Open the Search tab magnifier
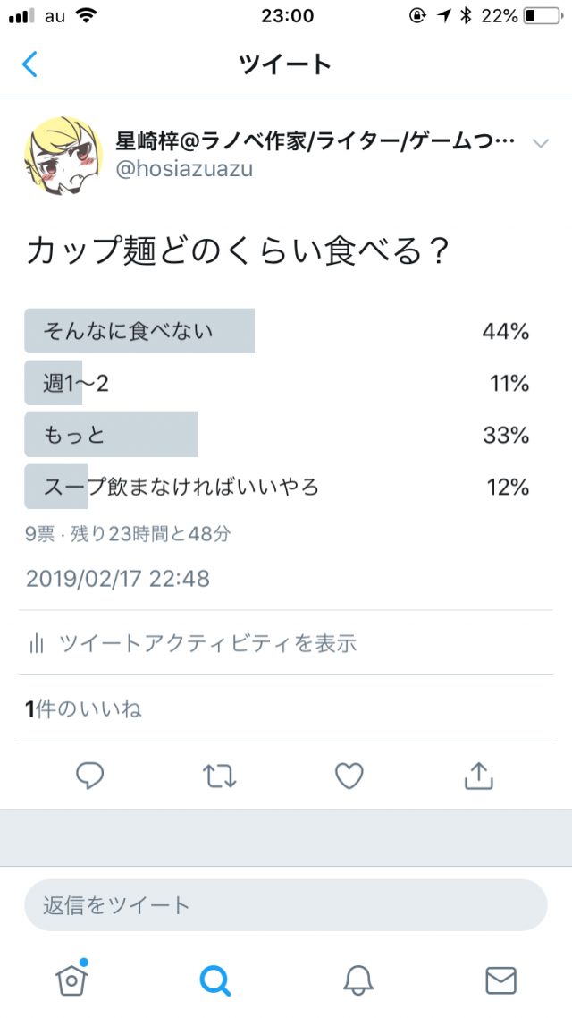The width and height of the screenshot is (572, 1018). pos(214,980)
